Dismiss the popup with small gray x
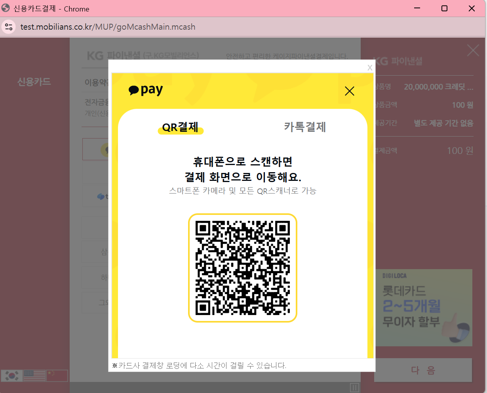 370,67
